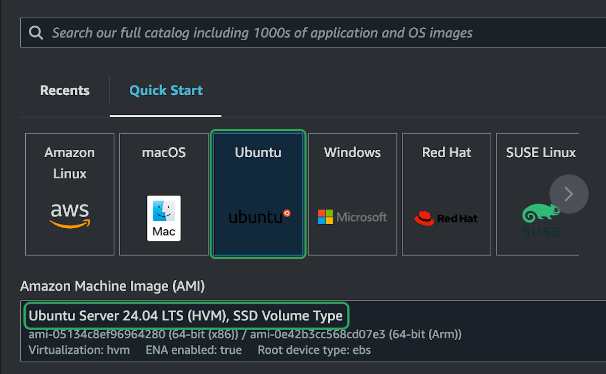Click the Ubuntu Server 24.04 LTS AMI title
The height and width of the screenshot is (374, 606).
click(x=186, y=316)
